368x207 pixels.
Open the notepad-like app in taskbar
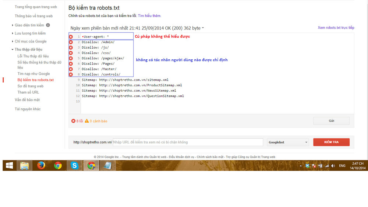tap(108, 165)
